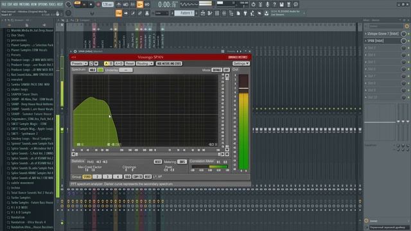Click the statistics Reset button

[x=158, y=162]
